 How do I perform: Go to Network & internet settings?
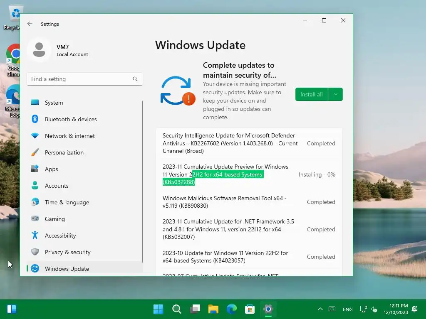(x=85, y=136)
